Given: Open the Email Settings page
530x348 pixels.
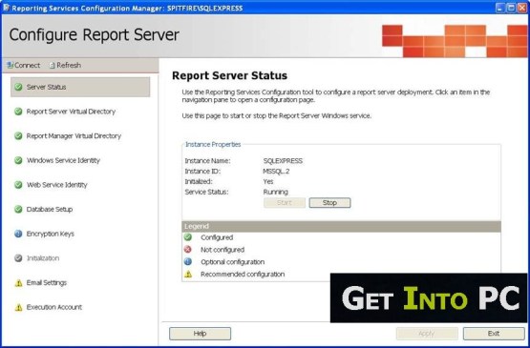Looking at the screenshot, I should pyautogui.click(x=46, y=283).
